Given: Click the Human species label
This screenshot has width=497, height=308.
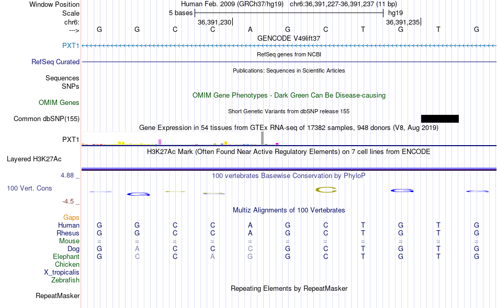Looking at the screenshot, I should 69,225.
